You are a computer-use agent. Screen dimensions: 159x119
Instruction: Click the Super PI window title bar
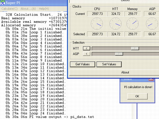coord(34,3)
